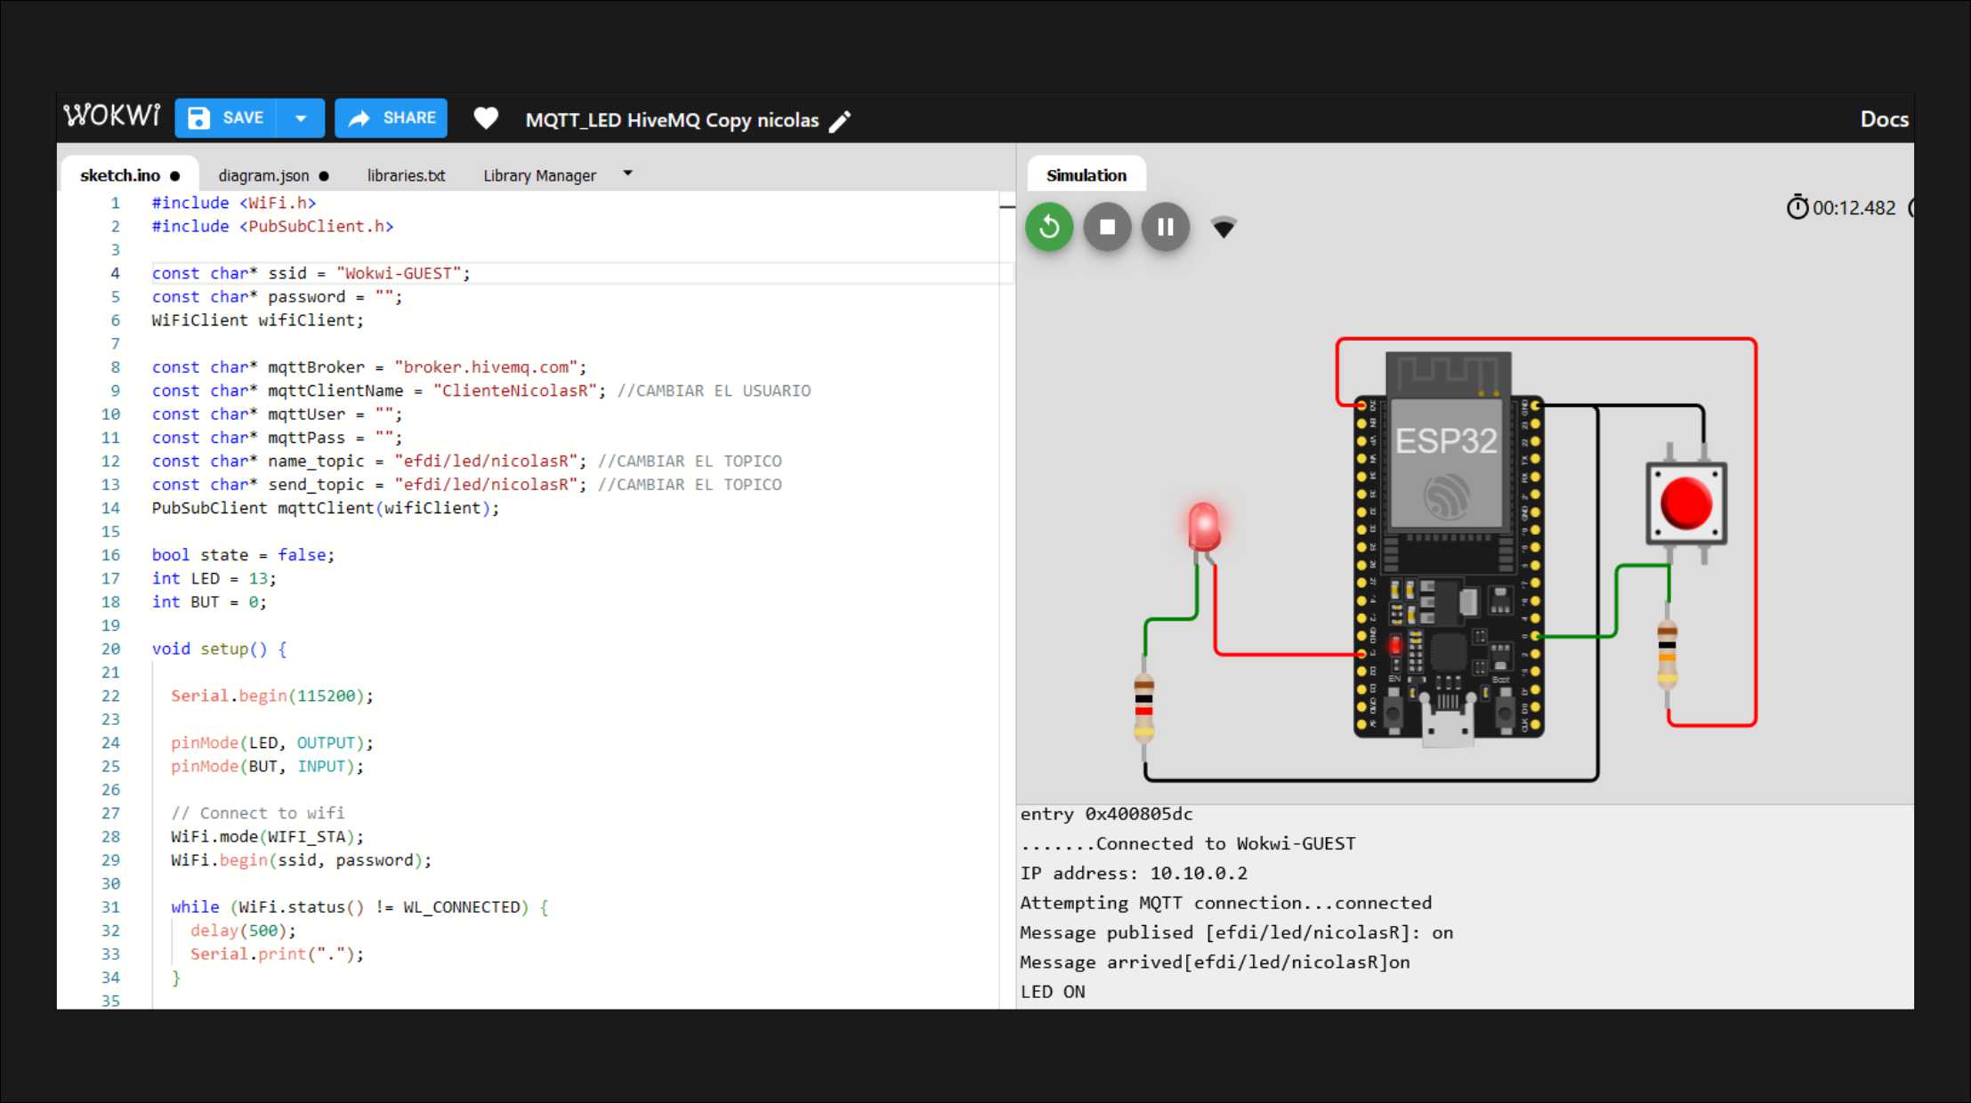Click line number 31 in gutter
Image resolution: width=1971 pixels, height=1103 pixels.
pos(110,906)
